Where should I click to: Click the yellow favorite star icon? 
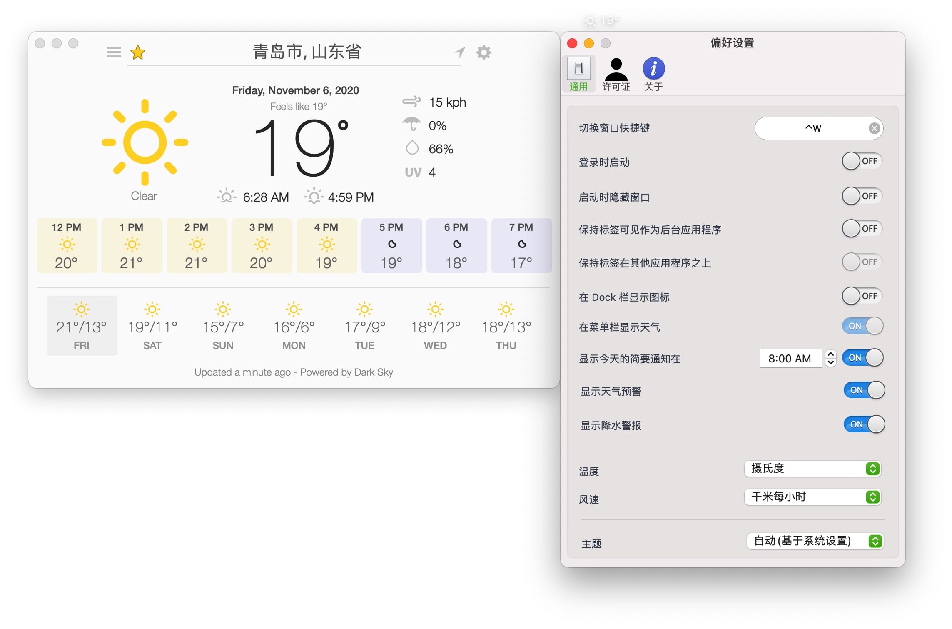coord(137,52)
